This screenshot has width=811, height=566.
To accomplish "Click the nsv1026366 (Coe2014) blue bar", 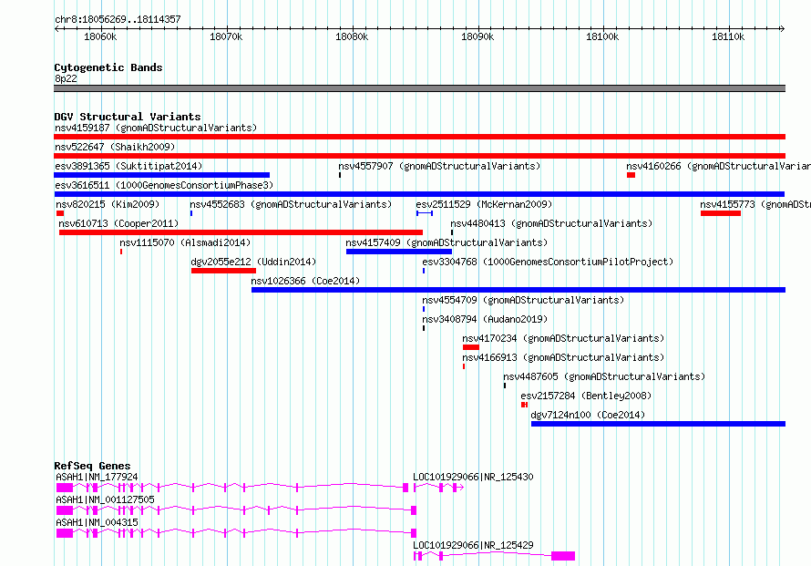I will click(518, 290).
